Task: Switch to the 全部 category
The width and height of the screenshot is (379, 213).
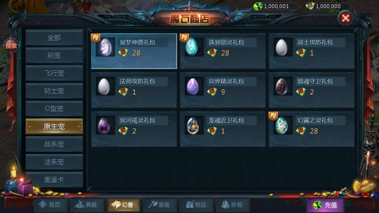Action: point(54,38)
